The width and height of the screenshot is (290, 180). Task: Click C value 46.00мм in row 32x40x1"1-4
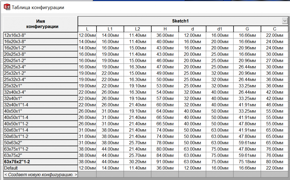[x=274, y=105]
